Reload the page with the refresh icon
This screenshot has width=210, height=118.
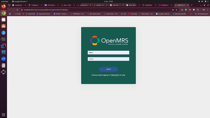pos(17,10)
